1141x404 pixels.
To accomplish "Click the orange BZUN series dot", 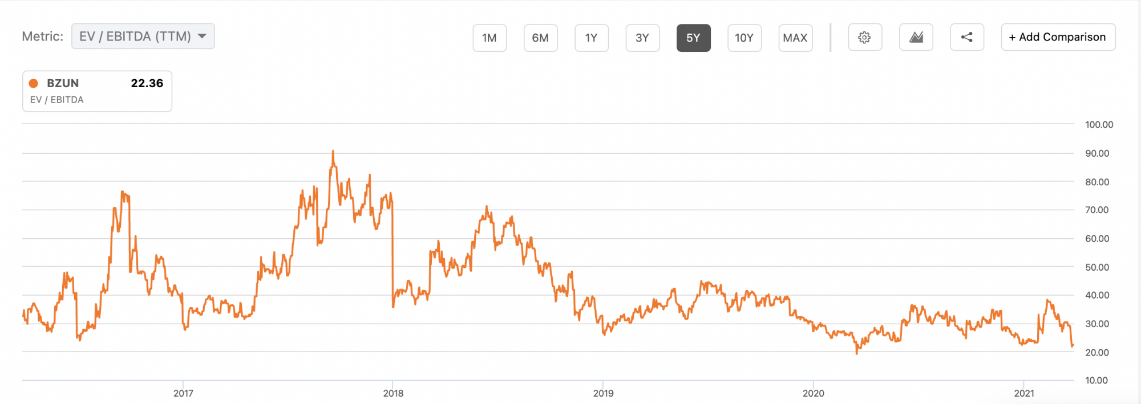I will [34, 83].
